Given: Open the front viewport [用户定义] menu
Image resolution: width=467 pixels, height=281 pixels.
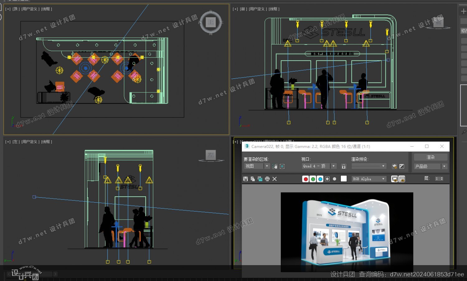Looking at the screenshot, I should tap(257, 9).
